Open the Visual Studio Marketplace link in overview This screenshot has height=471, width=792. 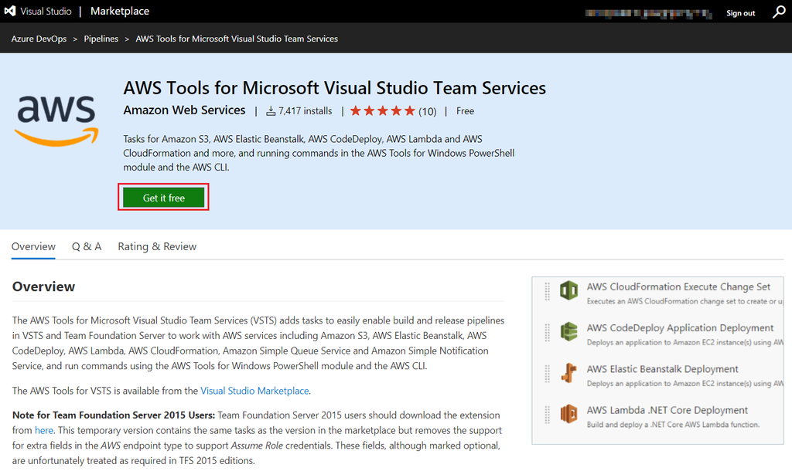254,391
